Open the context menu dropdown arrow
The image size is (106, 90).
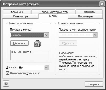pyautogui.click(x=95, y=35)
